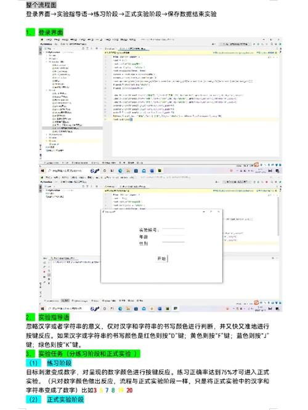
Task: Open File Explorer from the second screenshot's taskbar
Action: (128, 308)
